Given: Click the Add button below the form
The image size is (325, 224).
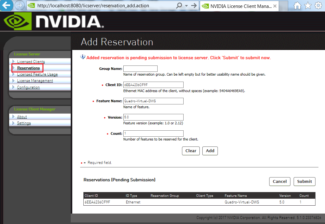Looking at the screenshot, I should click(x=210, y=151).
